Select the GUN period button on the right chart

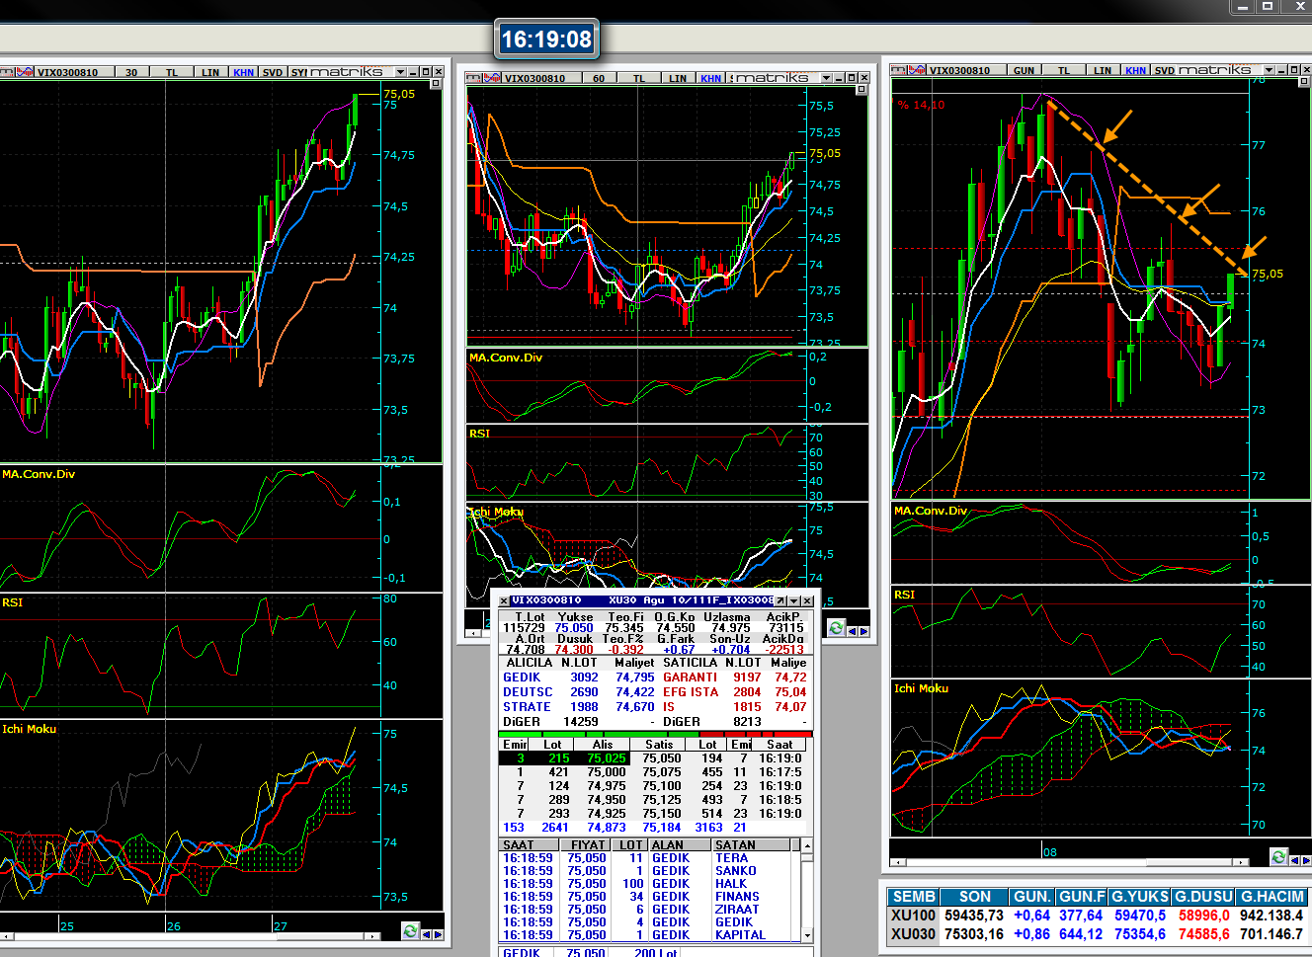1024,70
